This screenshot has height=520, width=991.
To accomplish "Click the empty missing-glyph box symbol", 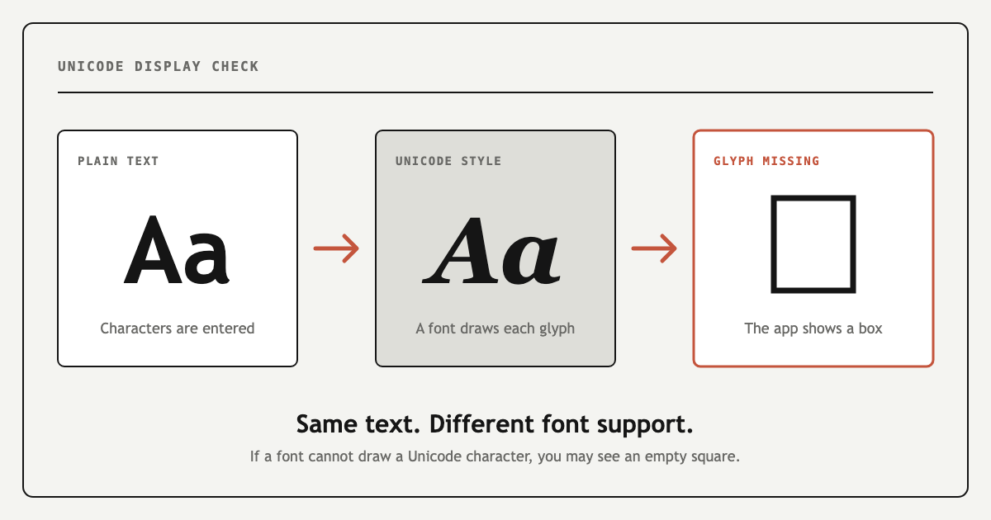I will pyautogui.click(x=813, y=243).
